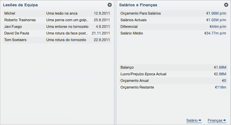This screenshot has width=231, height=125.
Task: Click the arrow icon next to Salário
Action: tap(200, 120)
